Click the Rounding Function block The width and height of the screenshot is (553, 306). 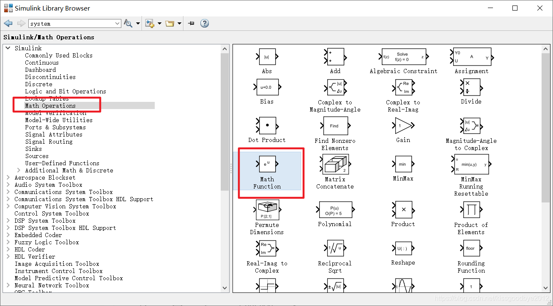tap(471, 248)
